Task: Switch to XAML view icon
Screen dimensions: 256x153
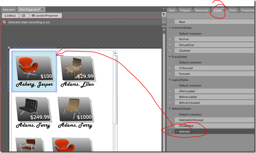Action: [164, 19]
